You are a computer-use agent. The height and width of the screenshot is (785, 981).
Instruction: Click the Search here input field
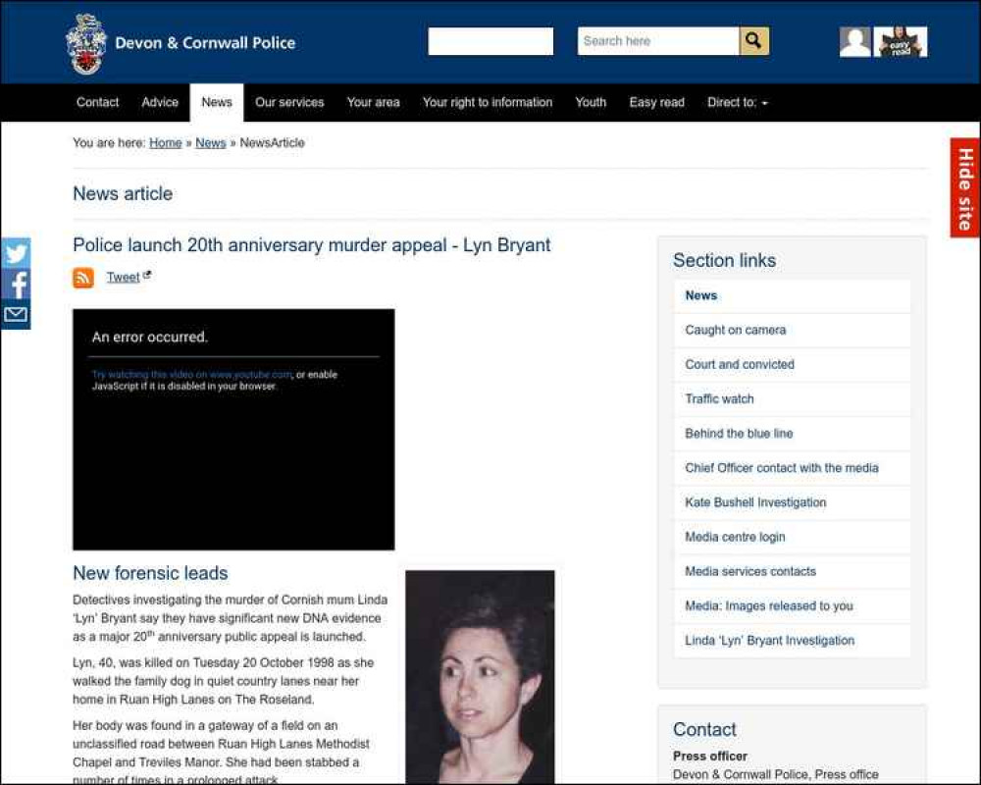pyautogui.click(x=658, y=41)
